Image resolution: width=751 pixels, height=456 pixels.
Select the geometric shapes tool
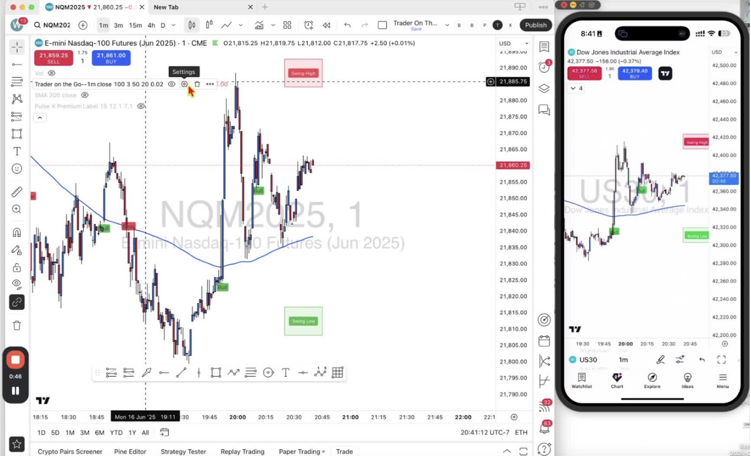17,134
